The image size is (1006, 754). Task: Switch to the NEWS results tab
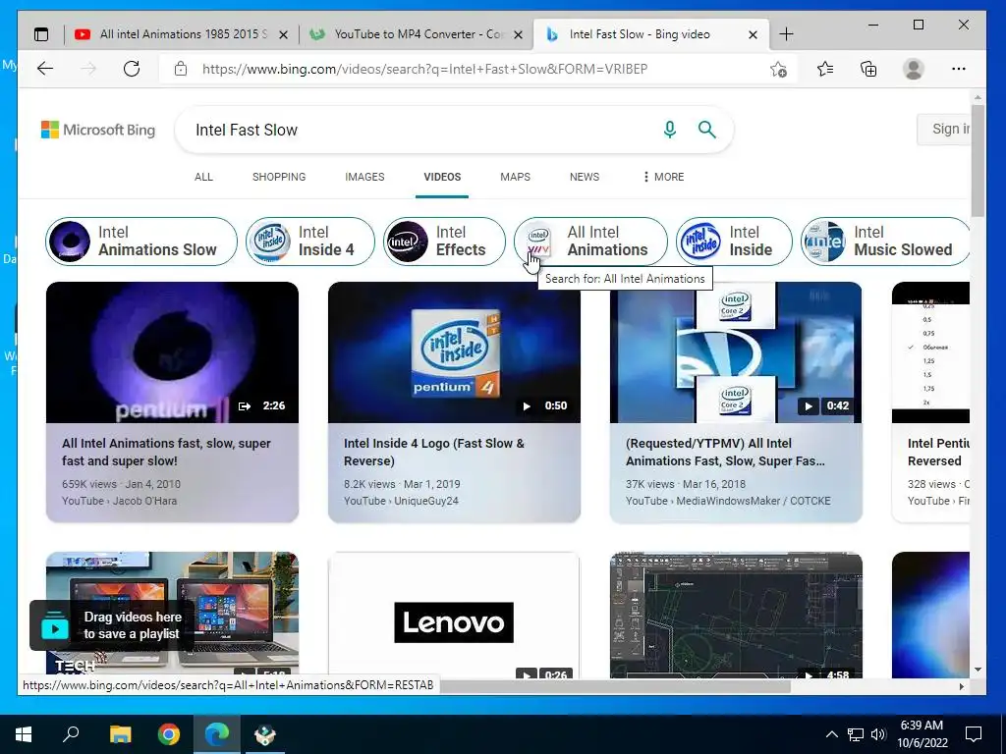pos(585,177)
